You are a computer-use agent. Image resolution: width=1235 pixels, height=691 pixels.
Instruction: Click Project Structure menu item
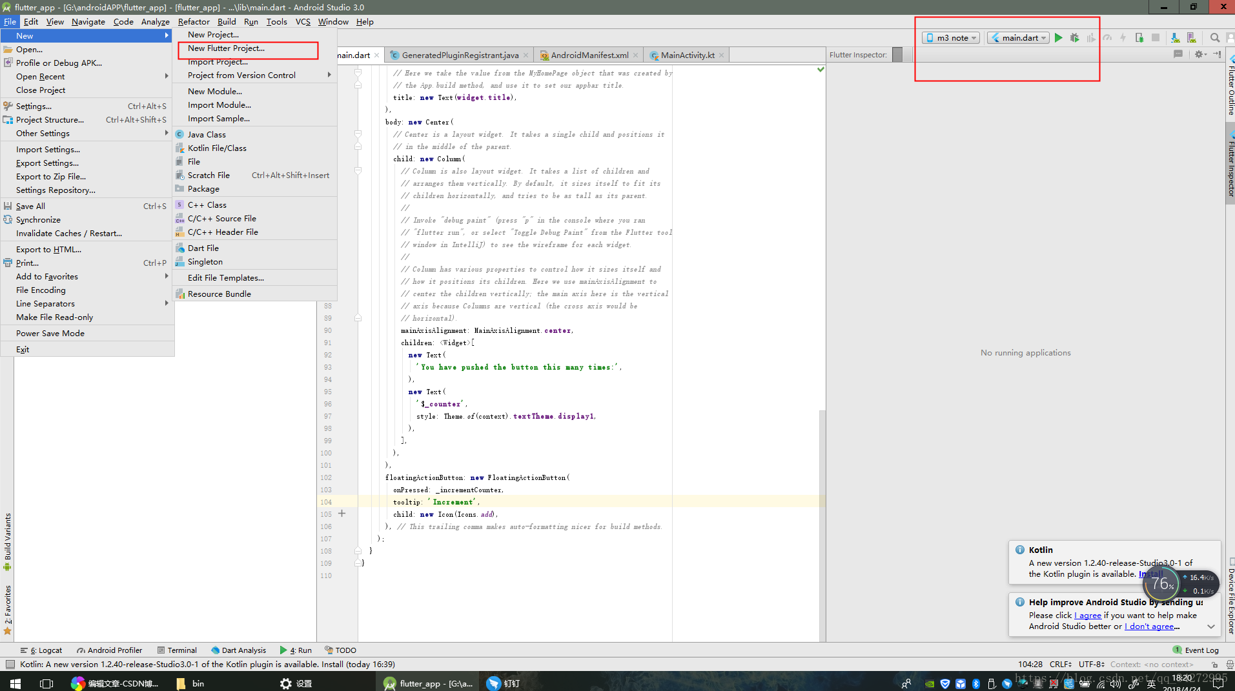click(87, 120)
